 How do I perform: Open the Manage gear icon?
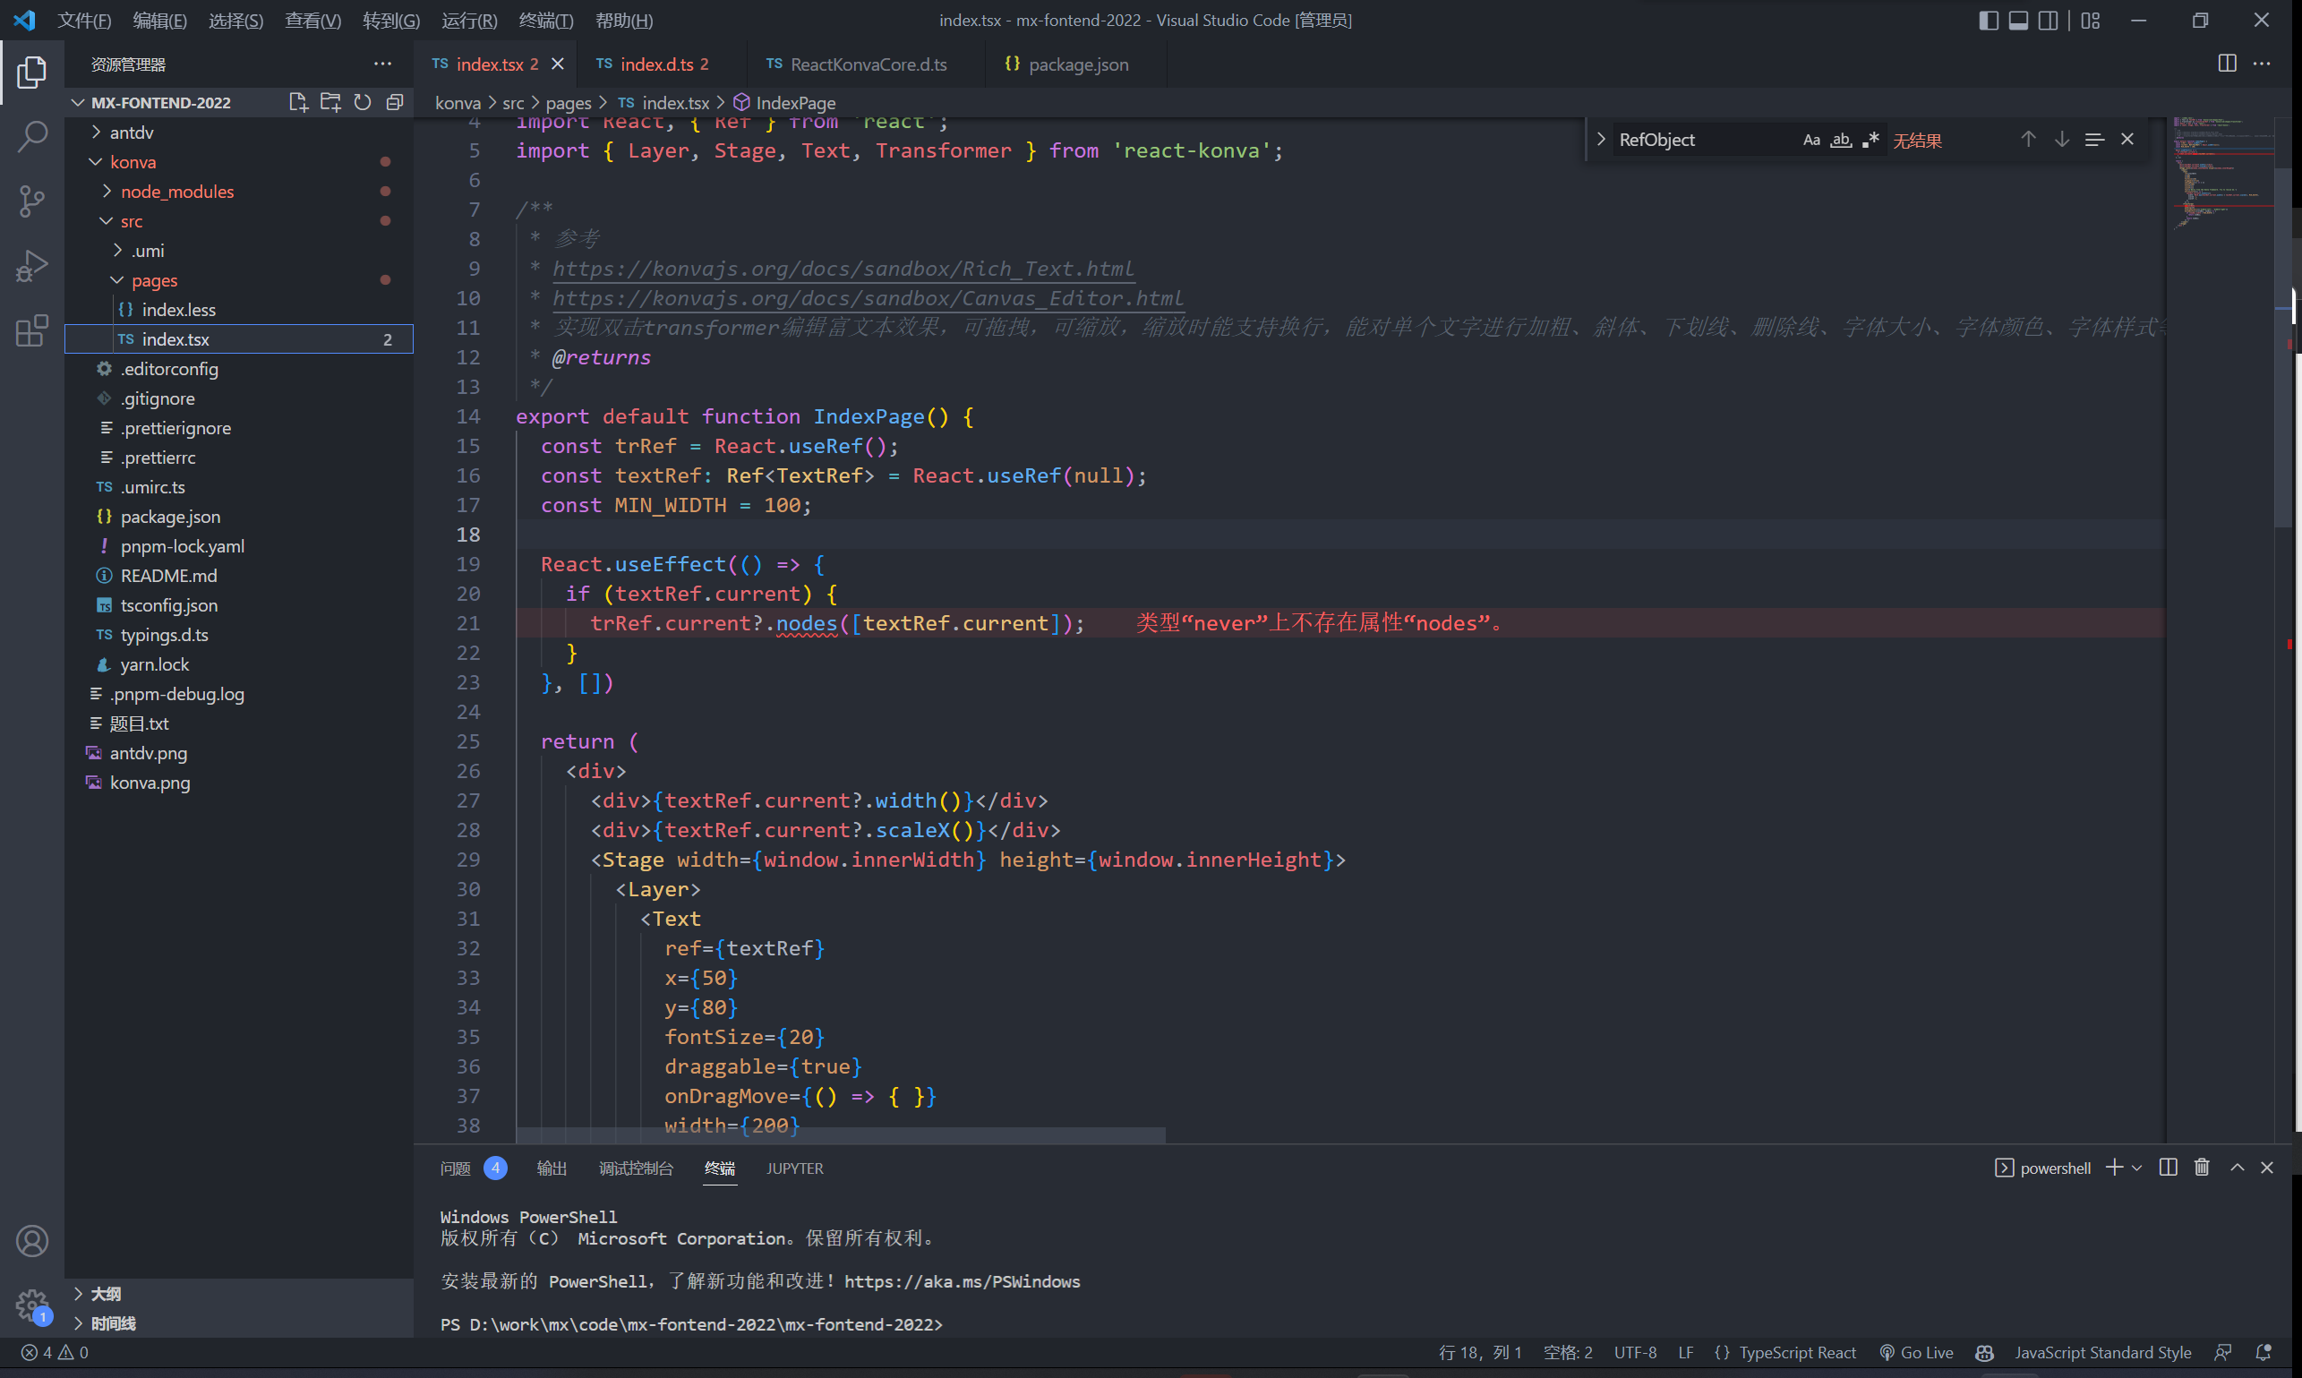(x=31, y=1305)
